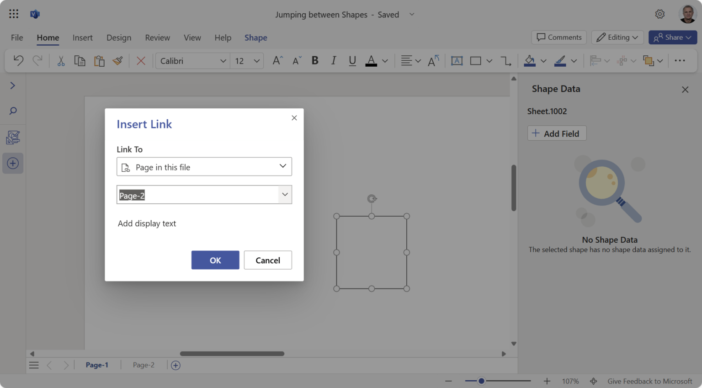Click the add shapes plus icon in sidebar
Screen dimensions: 702x388
tap(13, 163)
